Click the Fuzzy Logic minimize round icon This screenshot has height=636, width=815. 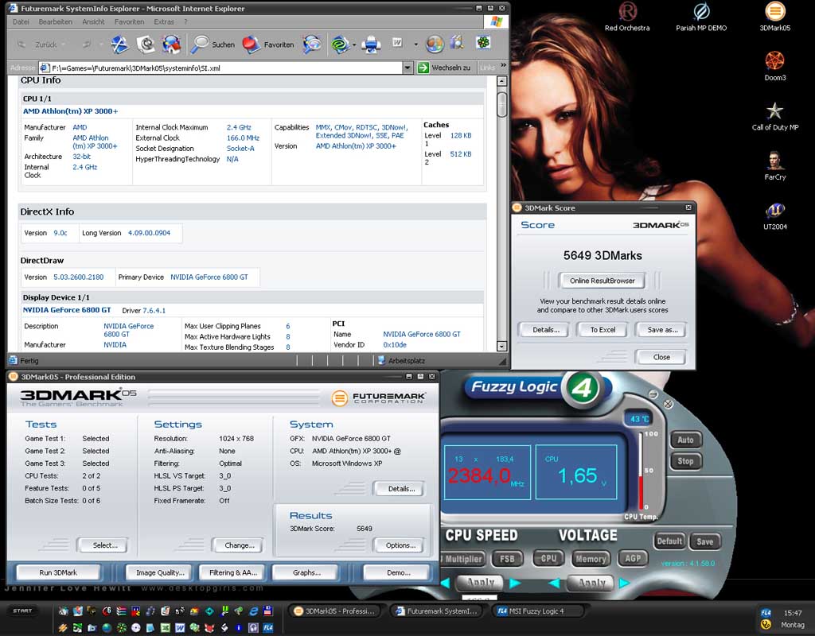[x=653, y=394]
